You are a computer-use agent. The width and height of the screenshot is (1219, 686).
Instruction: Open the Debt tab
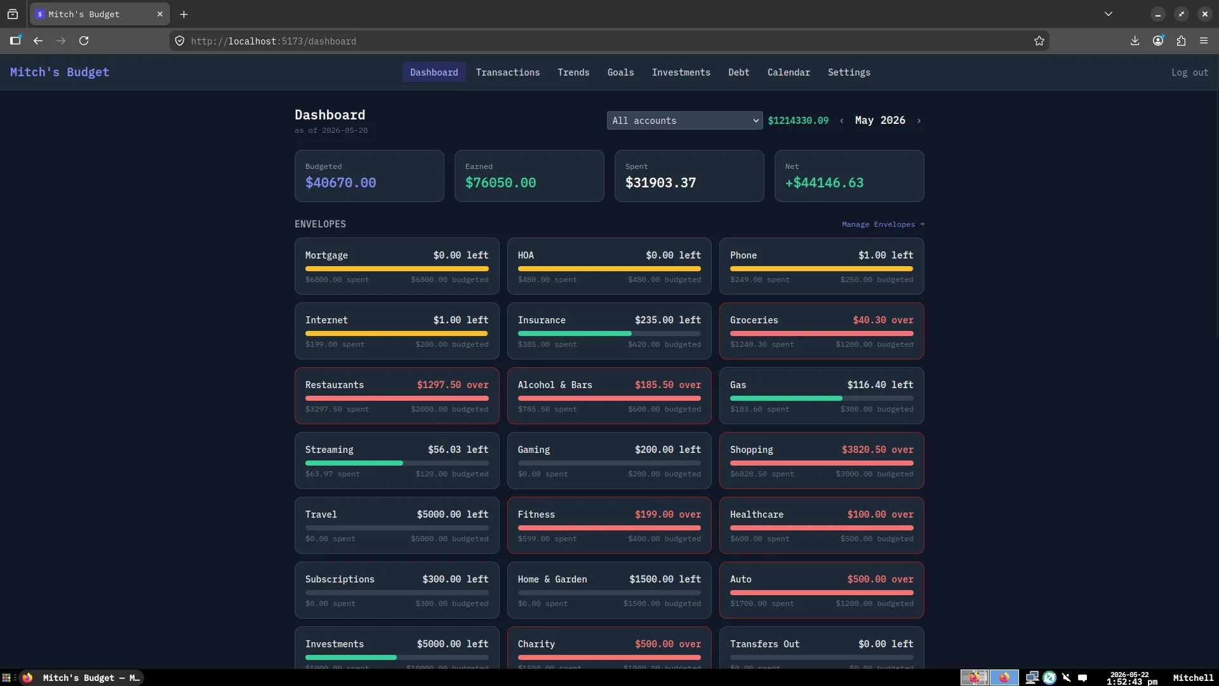(x=739, y=72)
